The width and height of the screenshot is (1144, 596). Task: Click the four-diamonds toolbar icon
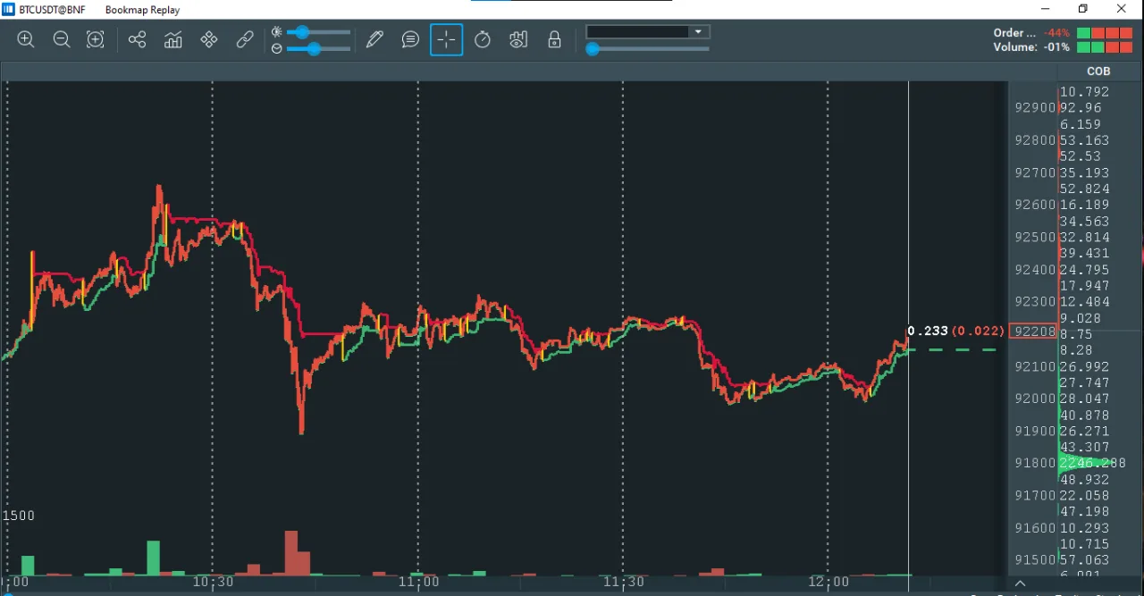click(209, 39)
